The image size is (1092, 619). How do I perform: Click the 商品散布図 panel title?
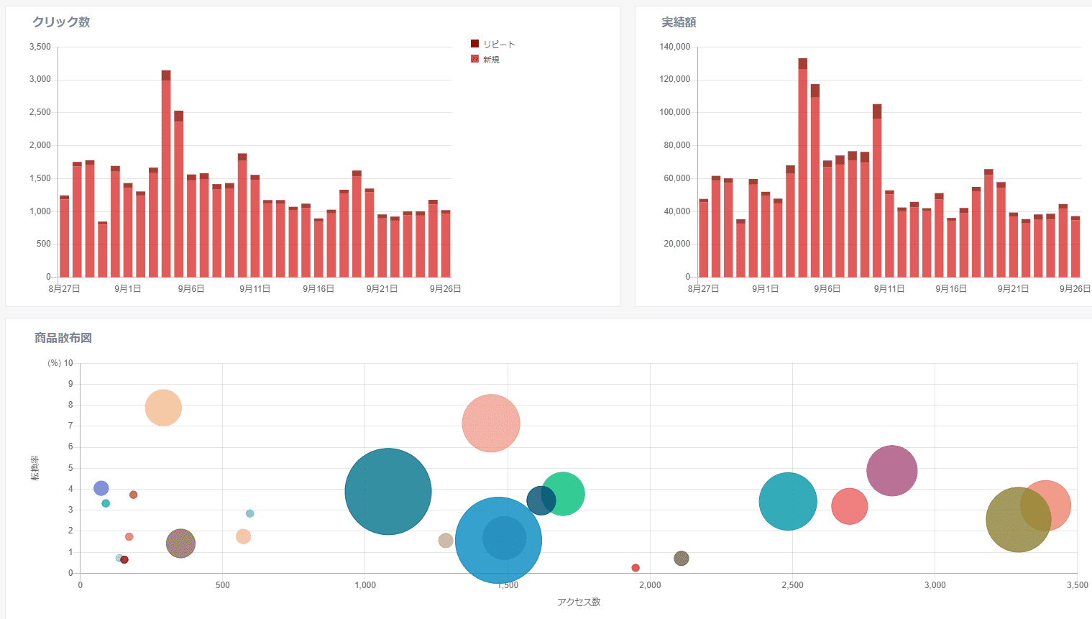(63, 338)
